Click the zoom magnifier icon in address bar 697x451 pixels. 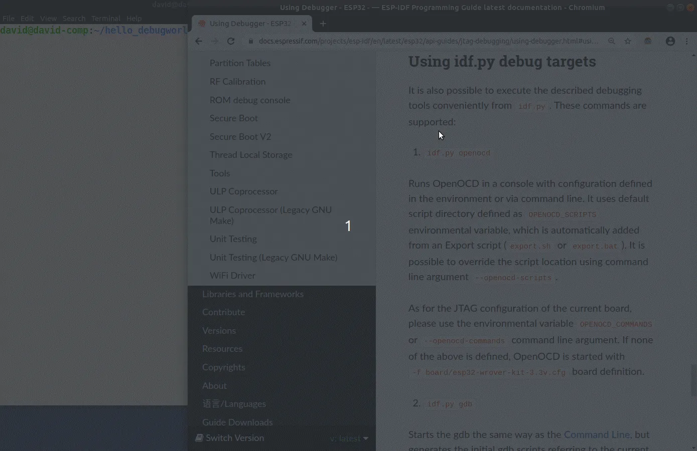pyautogui.click(x=611, y=41)
